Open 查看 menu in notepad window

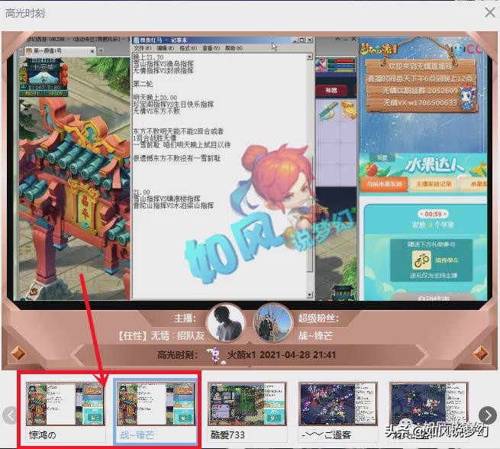pos(211,48)
